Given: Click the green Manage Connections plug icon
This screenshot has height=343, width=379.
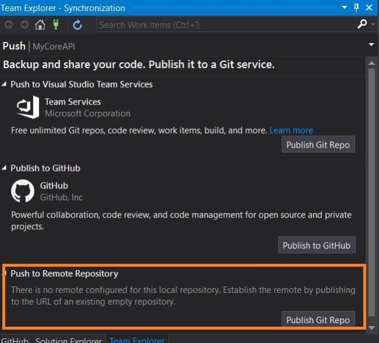Looking at the screenshot, I should click(x=56, y=25).
